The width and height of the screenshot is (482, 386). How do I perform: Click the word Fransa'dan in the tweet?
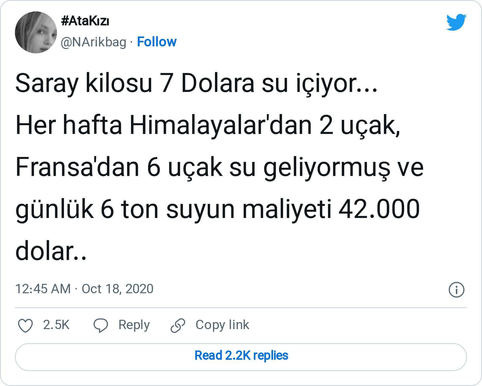[x=77, y=168]
